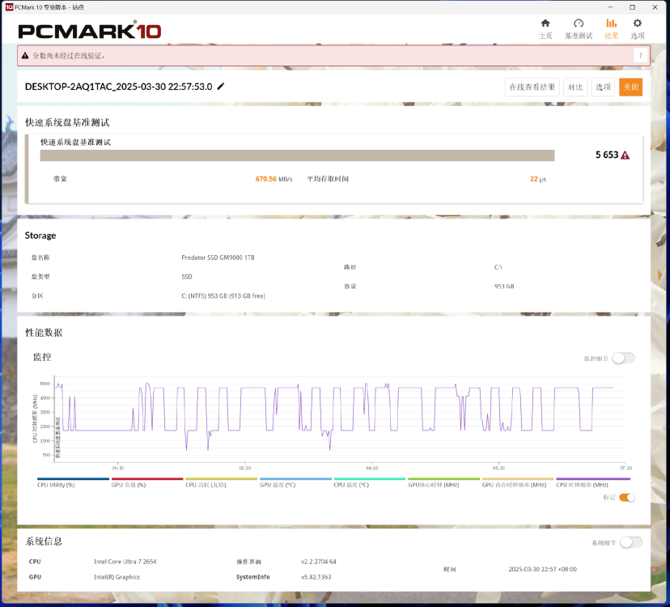Toggle the 监控细节 switch
This screenshot has width=670, height=607.
point(623,359)
